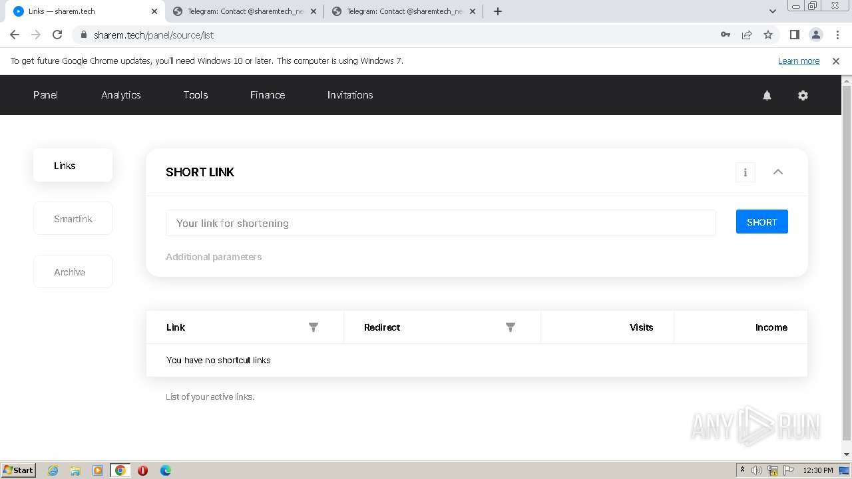Filter the Redirect column
852x479 pixels.
[511, 327]
